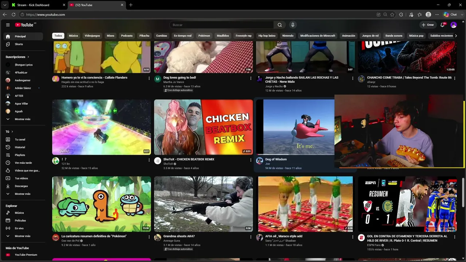Select the Todos filter chip
Image resolution: width=466 pixels, height=262 pixels.
click(58, 36)
